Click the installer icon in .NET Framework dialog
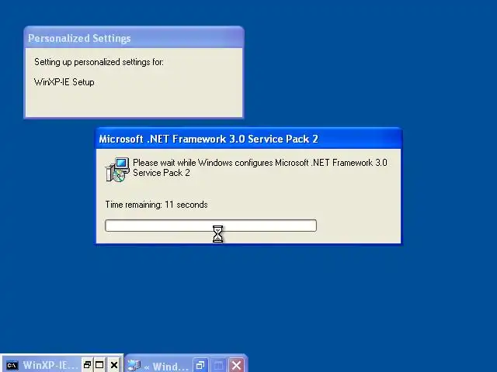Viewport: 497px width, 372px height. coord(117,170)
